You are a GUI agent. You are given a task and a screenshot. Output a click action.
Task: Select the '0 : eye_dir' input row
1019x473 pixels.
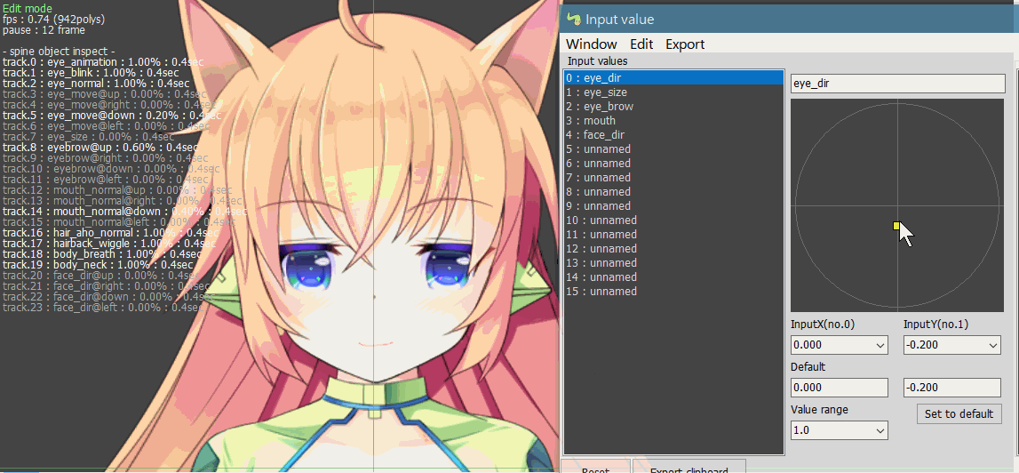[x=674, y=78]
